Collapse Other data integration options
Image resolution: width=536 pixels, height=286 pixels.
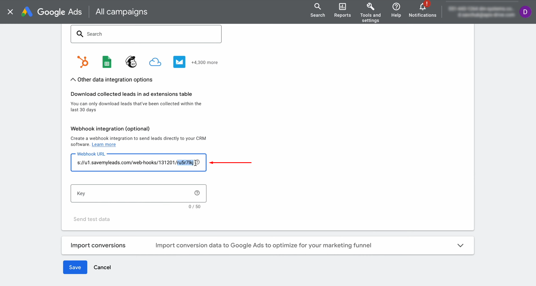[112, 80]
